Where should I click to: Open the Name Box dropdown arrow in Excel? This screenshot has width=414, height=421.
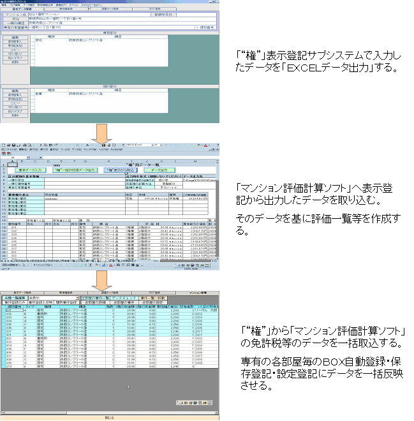28,158
